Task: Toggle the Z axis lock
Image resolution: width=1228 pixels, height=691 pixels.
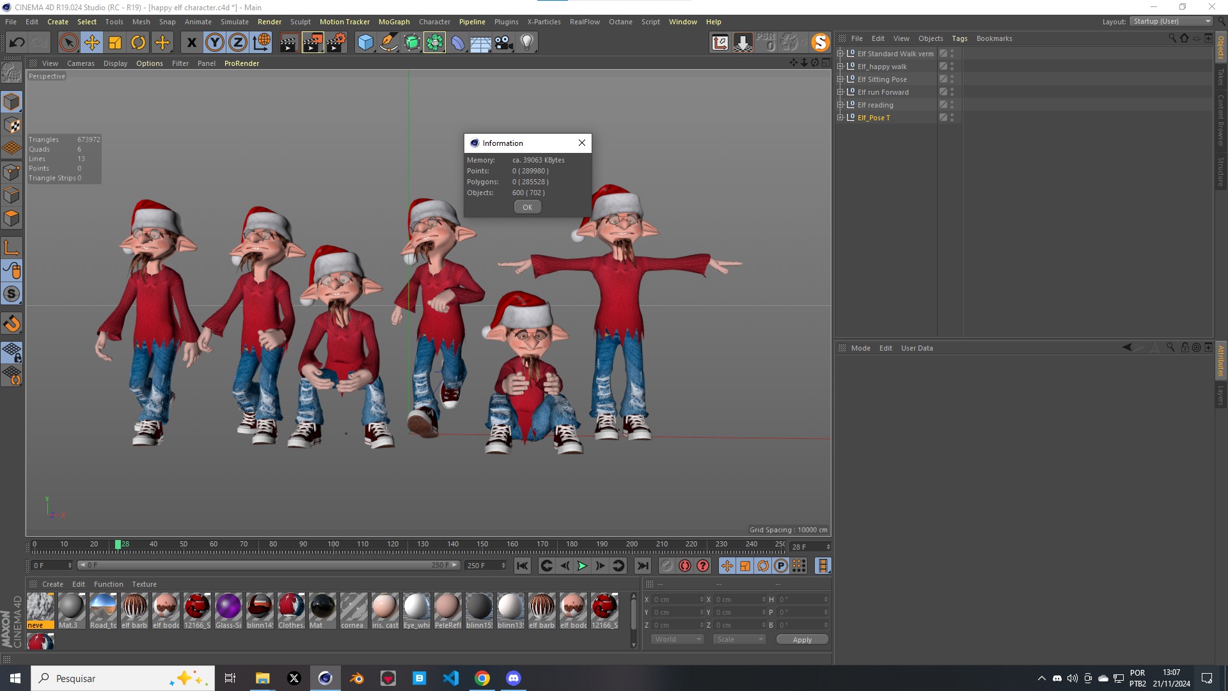Action: click(x=238, y=43)
